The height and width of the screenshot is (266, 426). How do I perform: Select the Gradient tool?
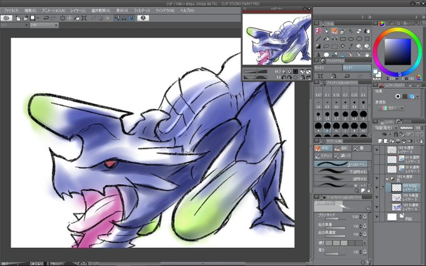(x=318, y=46)
